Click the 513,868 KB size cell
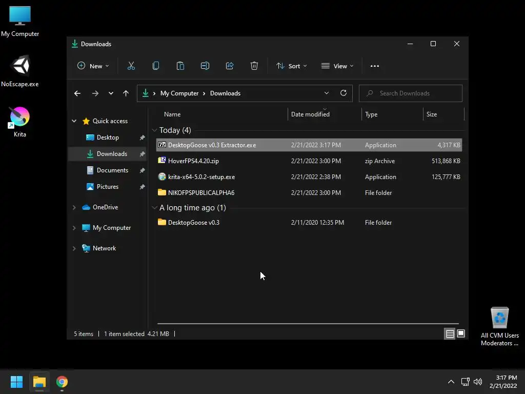Screen dimensions: 525x394 (446, 161)
